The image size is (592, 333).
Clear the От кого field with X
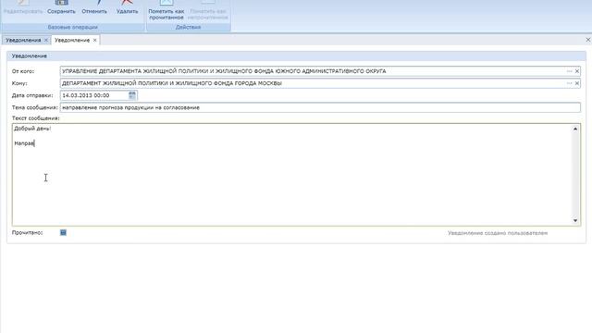tap(577, 71)
